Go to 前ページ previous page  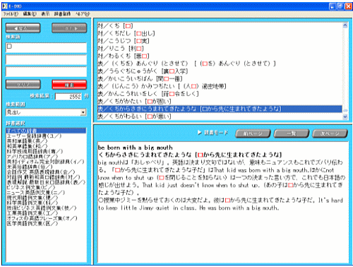253,133
